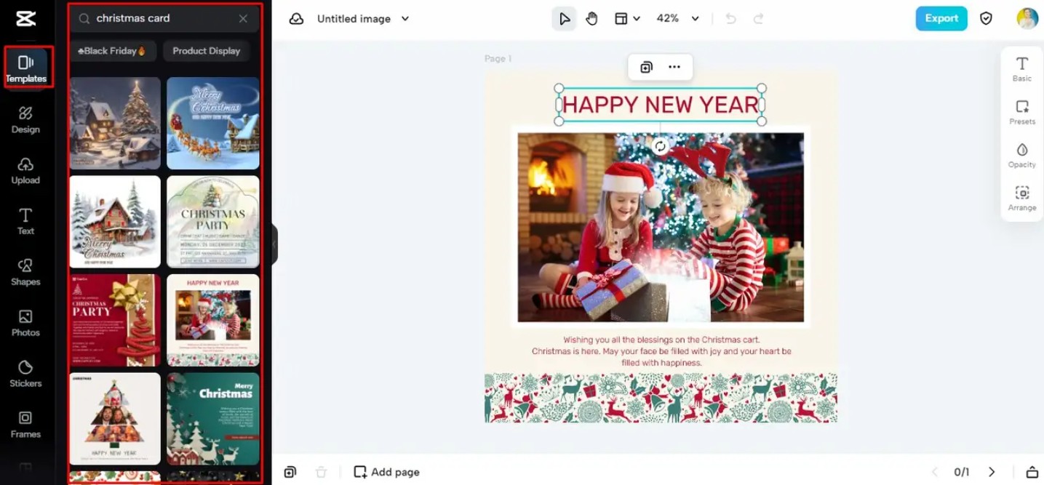The height and width of the screenshot is (485, 1044).
Task: Click Add page button
Action: click(x=386, y=472)
